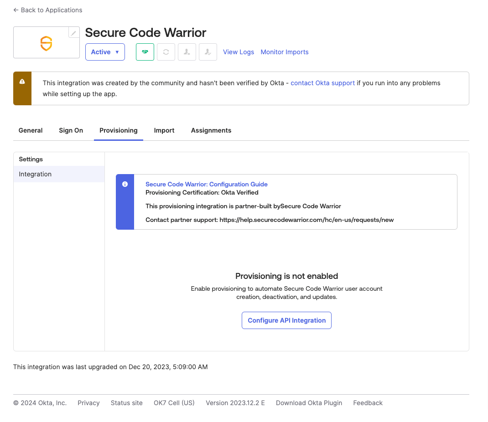
Task: Click 'OK7 Cell (US)' footer text
Action: click(x=174, y=403)
